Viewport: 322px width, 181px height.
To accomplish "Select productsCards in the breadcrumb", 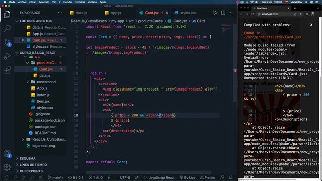I will pyautogui.click(x=150, y=21).
